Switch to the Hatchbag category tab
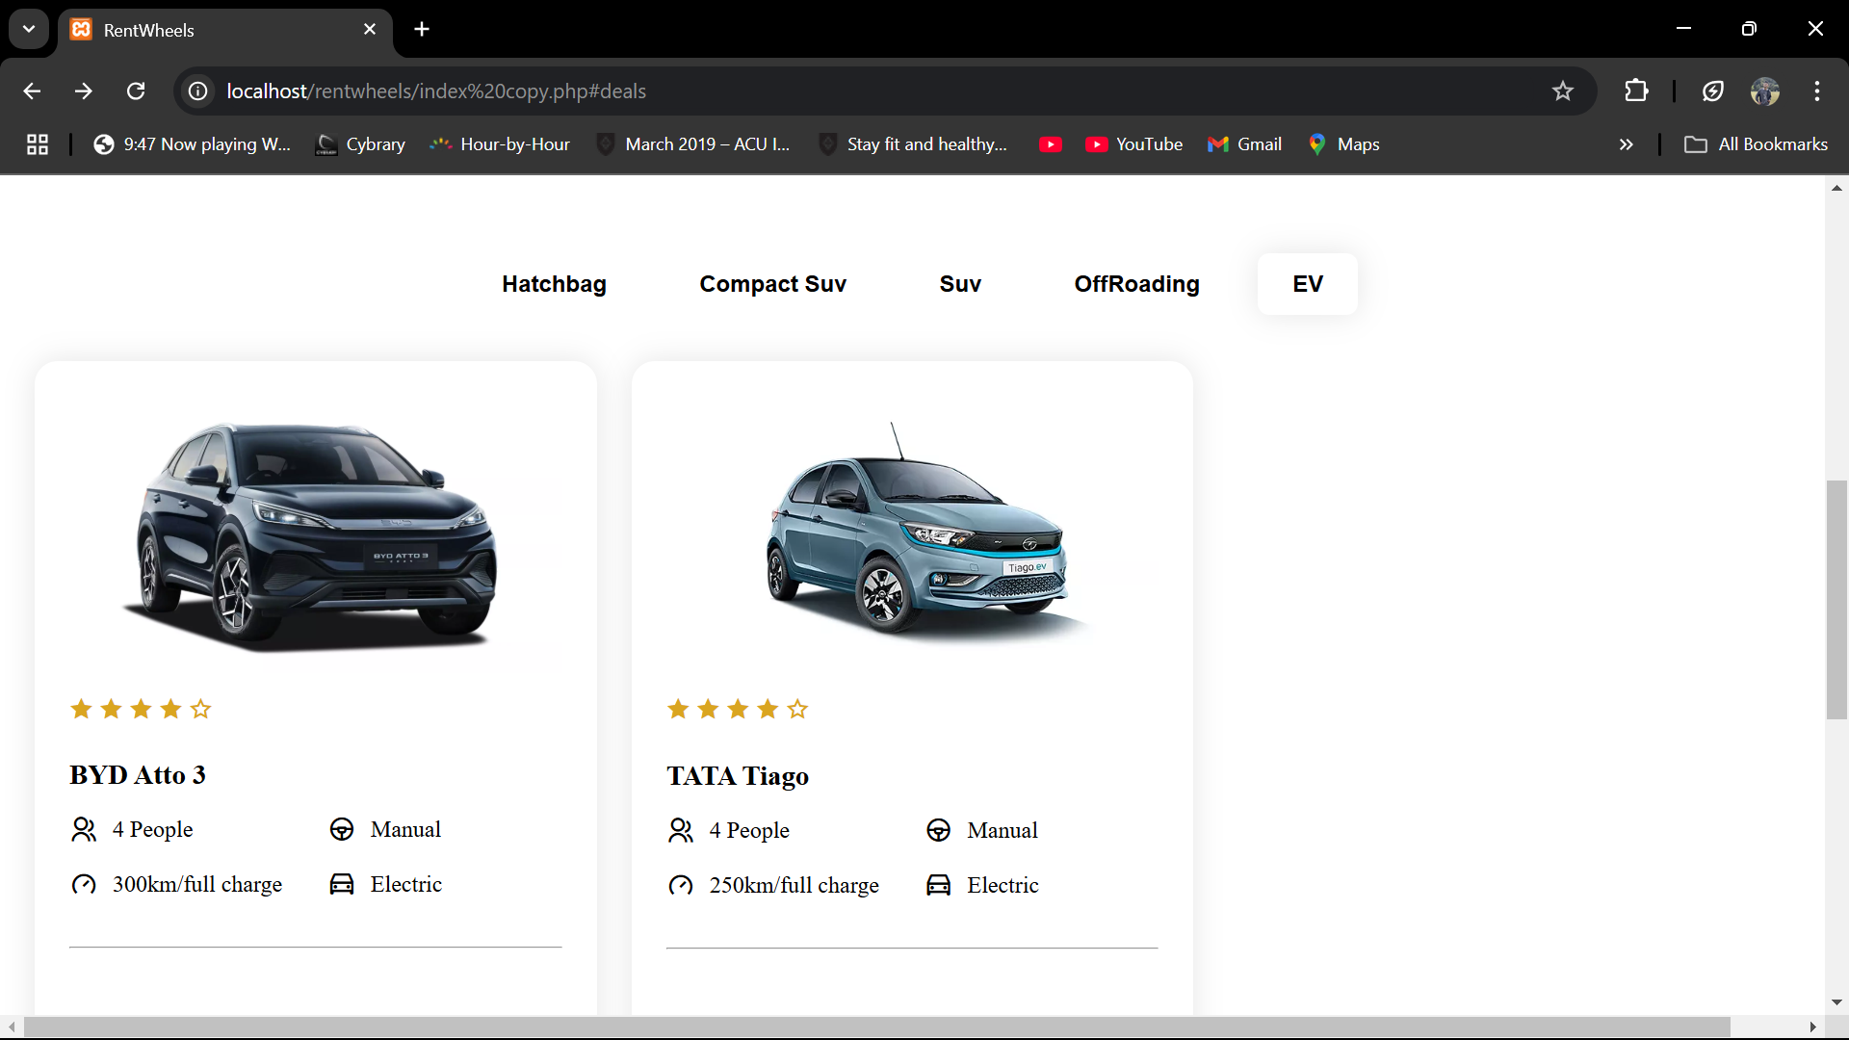1849x1040 pixels. coord(554,284)
